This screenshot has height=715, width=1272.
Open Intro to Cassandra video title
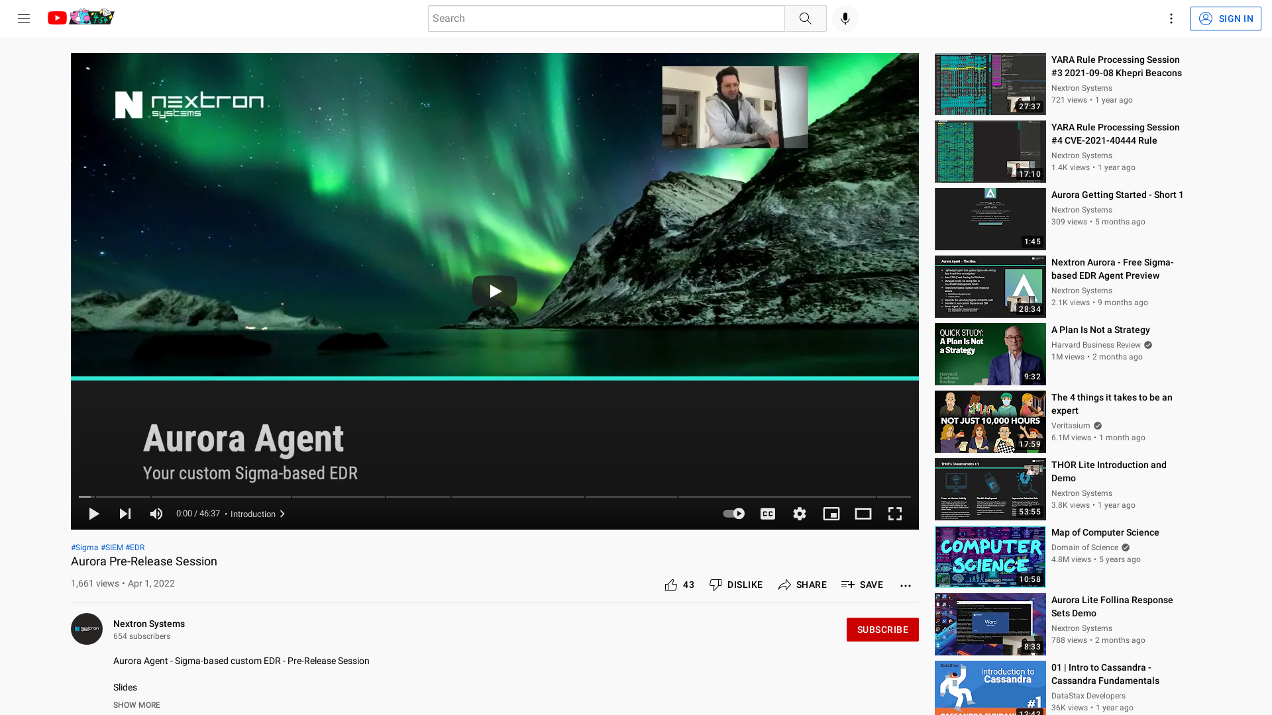[x=1105, y=674]
